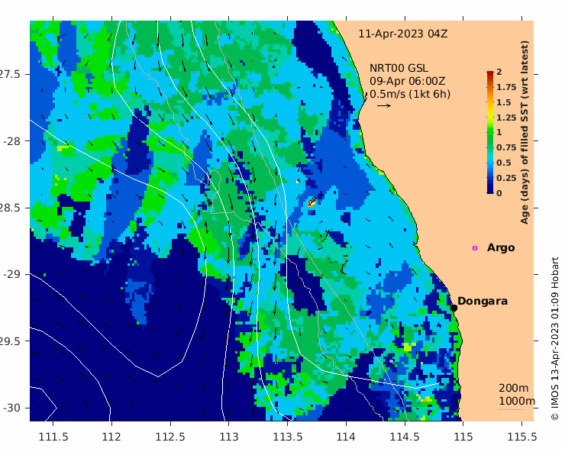Click the longitude tick label '114'
The height and width of the screenshot is (452, 565).
pyautogui.click(x=346, y=437)
